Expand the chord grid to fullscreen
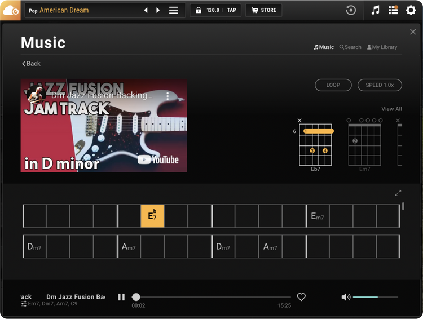Screen dimensions: 423x319 pyautogui.click(x=398, y=193)
